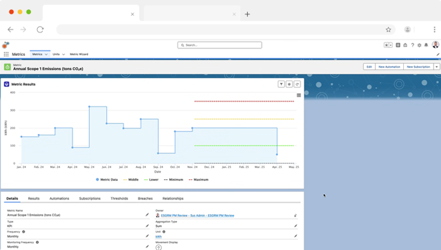Refresh the Metric Results chart
This screenshot has height=250, width=441.
click(x=297, y=84)
